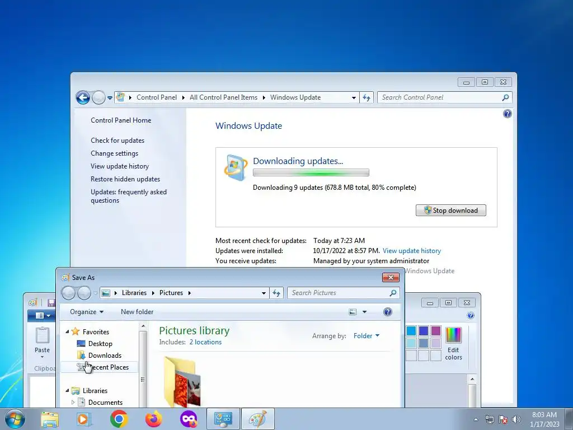Click Control Panel icon in address bar

[120, 97]
